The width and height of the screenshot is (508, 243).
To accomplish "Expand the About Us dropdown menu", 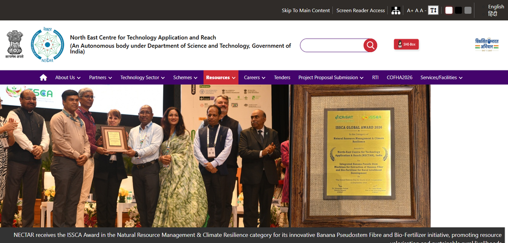I will (67, 77).
